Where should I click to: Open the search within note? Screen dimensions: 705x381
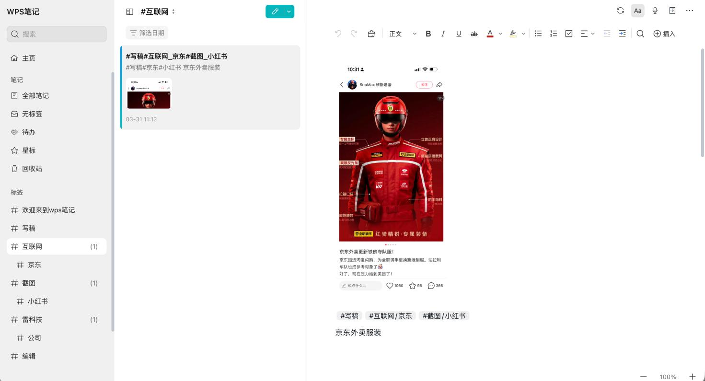[640, 34]
